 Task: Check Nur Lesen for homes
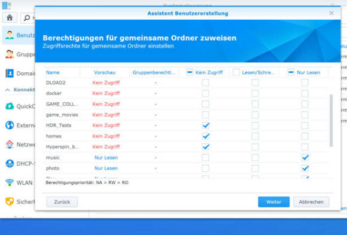click(305, 136)
